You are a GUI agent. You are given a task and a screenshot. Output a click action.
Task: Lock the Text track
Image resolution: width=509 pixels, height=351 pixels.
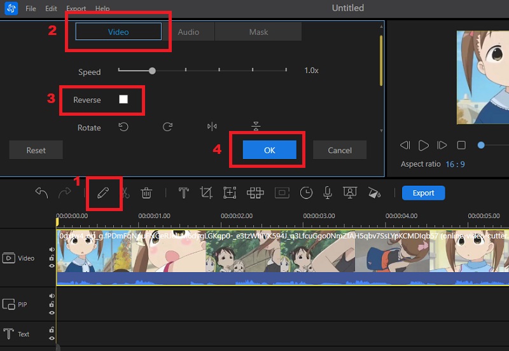(x=52, y=329)
